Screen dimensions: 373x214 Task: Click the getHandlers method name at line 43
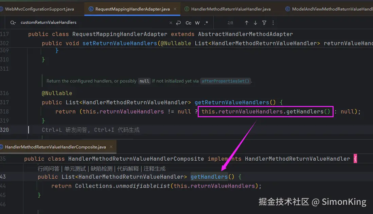click(x=209, y=177)
